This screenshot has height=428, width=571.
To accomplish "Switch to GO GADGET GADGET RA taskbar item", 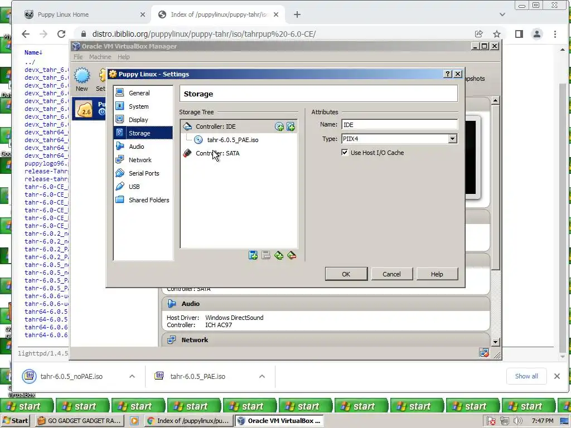I will [80, 421].
